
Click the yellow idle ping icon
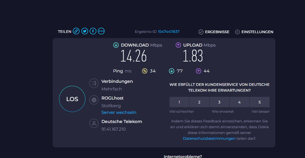pos(145,71)
